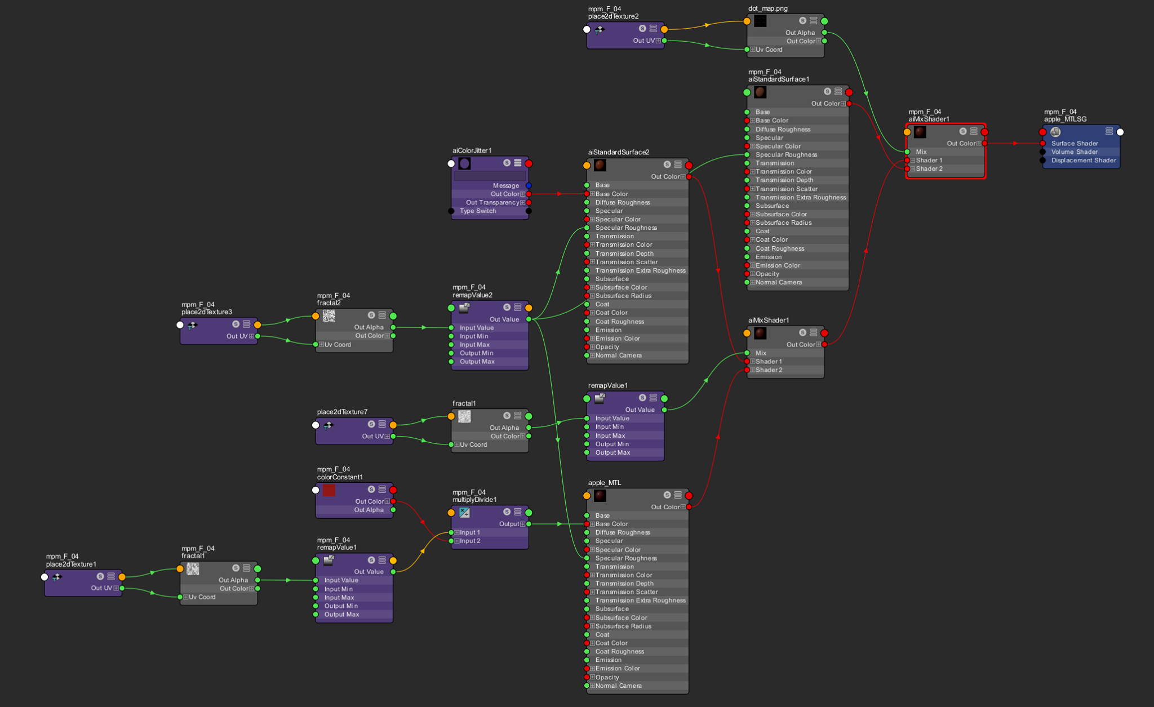Click the aiStandardSurface2 material swatch
This screenshot has width=1154, height=707.
600,165
